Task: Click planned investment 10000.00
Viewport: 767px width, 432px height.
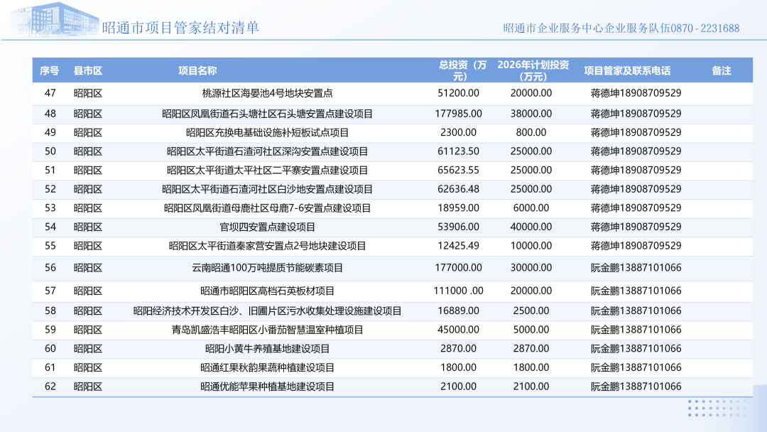Action: pos(531,246)
